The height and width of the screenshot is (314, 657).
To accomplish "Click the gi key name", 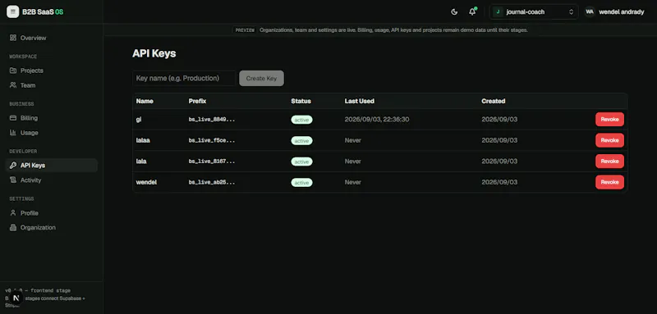I will coord(139,119).
